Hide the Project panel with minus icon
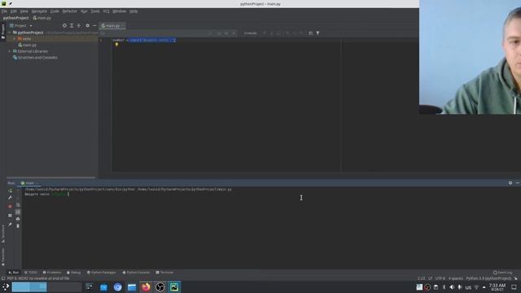The image size is (521, 293). 94,25
